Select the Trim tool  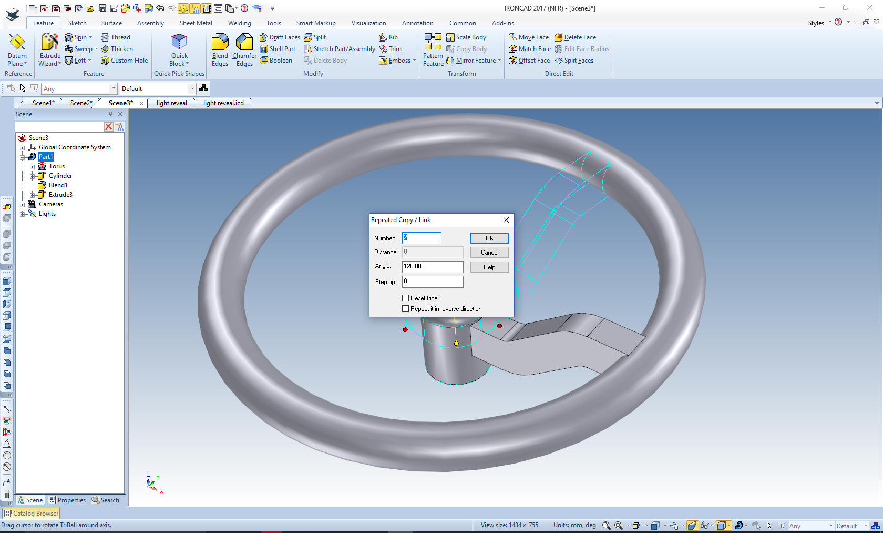click(x=390, y=49)
